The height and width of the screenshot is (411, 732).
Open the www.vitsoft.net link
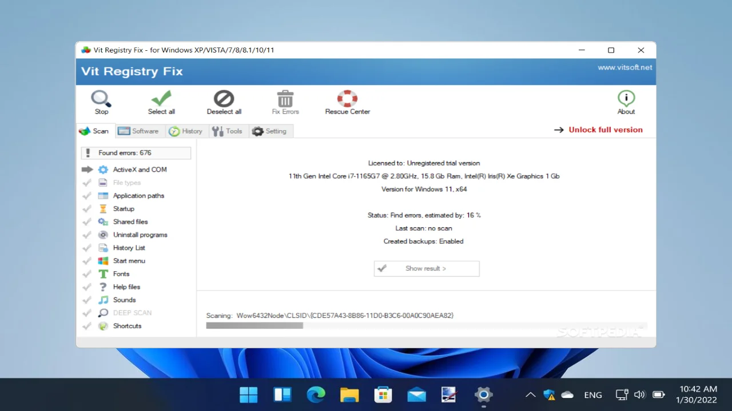[624, 67]
